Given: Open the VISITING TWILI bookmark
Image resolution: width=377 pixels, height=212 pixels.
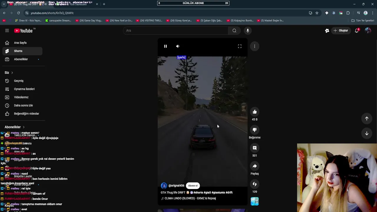Looking at the screenshot, I should (x=149, y=21).
